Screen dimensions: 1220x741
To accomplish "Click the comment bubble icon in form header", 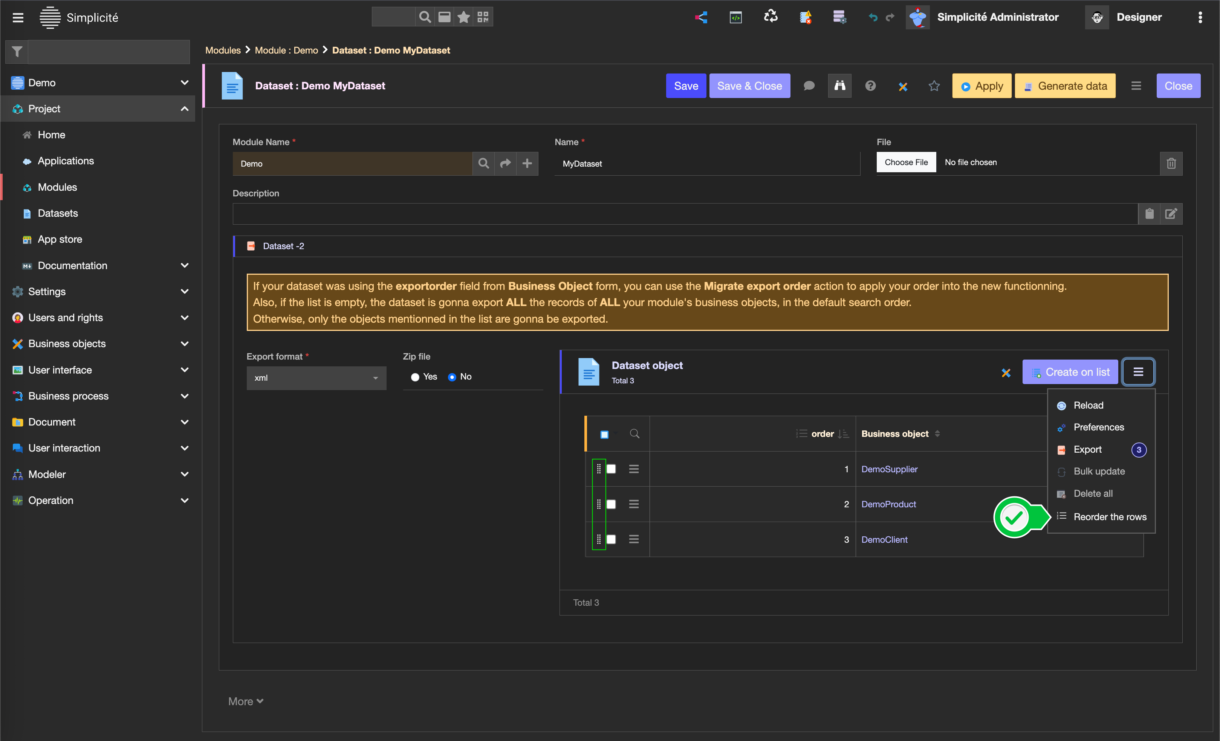I will coord(809,86).
